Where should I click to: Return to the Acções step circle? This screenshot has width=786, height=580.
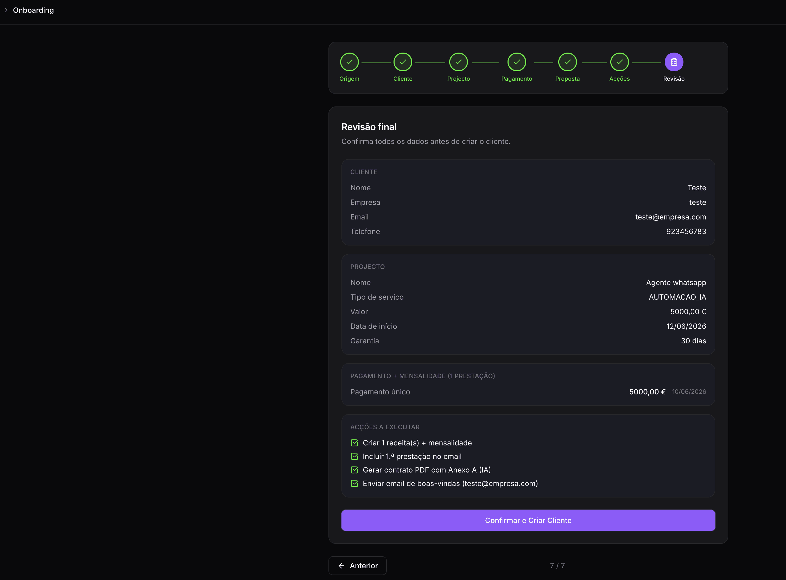(x=620, y=62)
